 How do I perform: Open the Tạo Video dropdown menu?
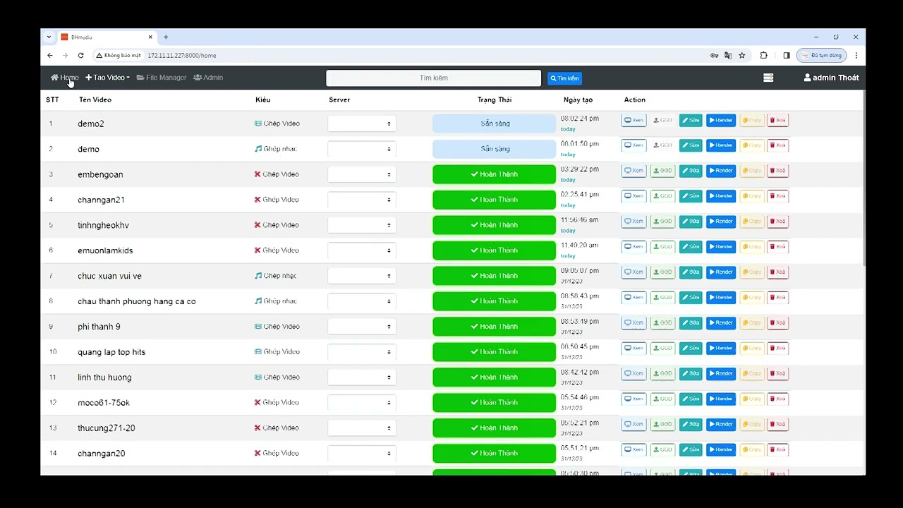pyautogui.click(x=107, y=78)
